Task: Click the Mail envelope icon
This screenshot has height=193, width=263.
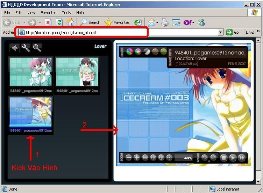Action: (151, 22)
